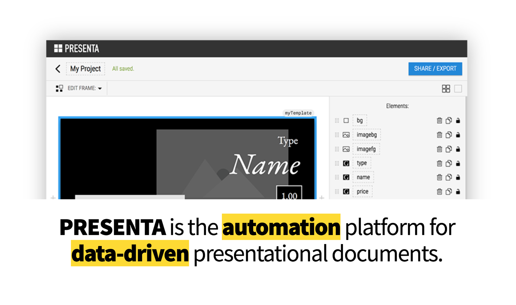
Task: Switch to grid view icon
Action: pos(446,89)
